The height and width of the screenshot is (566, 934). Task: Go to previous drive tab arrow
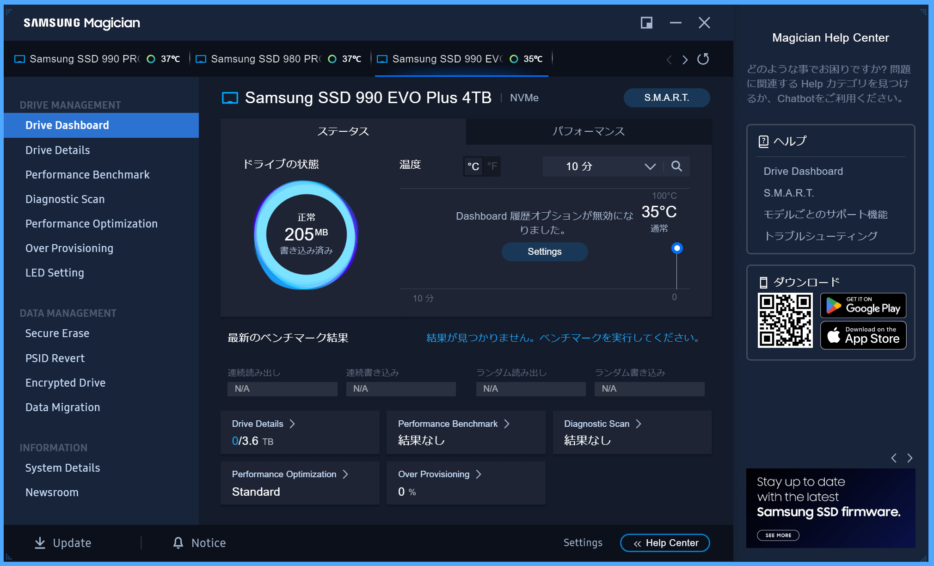(x=669, y=60)
